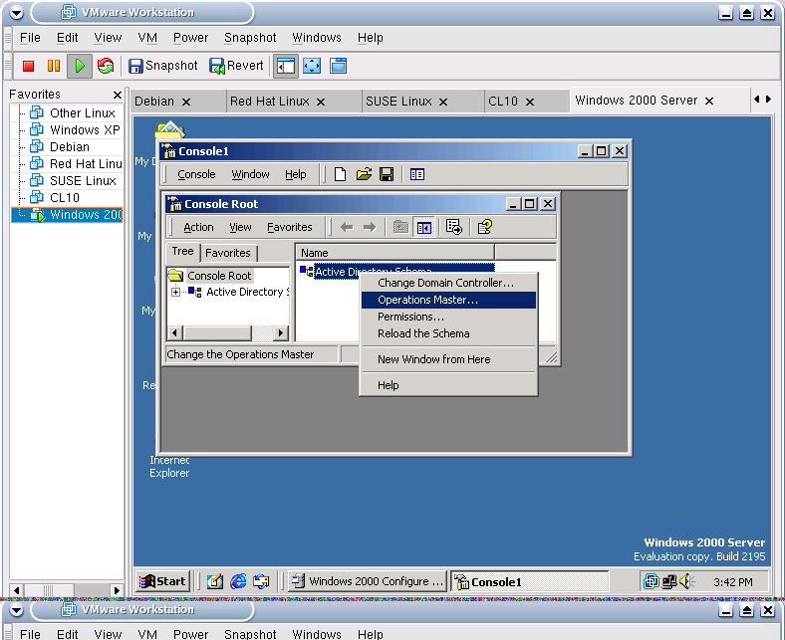785x640 pixels.
Task: Select Other Linux in Favorites
Action: pos(83,113)
